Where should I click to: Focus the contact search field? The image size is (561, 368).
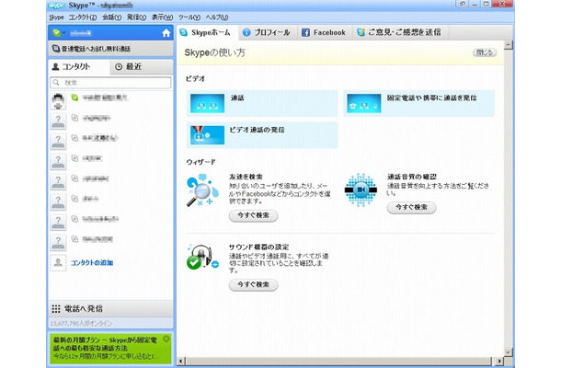coord(110,83)
